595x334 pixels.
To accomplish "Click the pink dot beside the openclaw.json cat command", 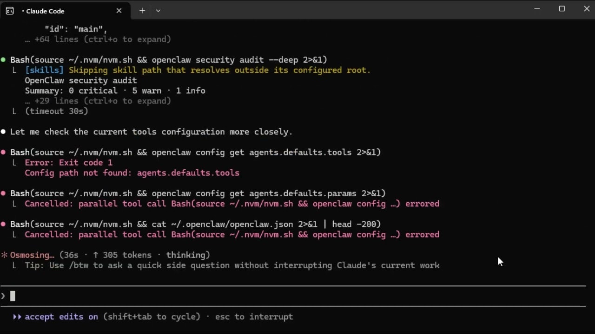I will (x=3, y=224).
